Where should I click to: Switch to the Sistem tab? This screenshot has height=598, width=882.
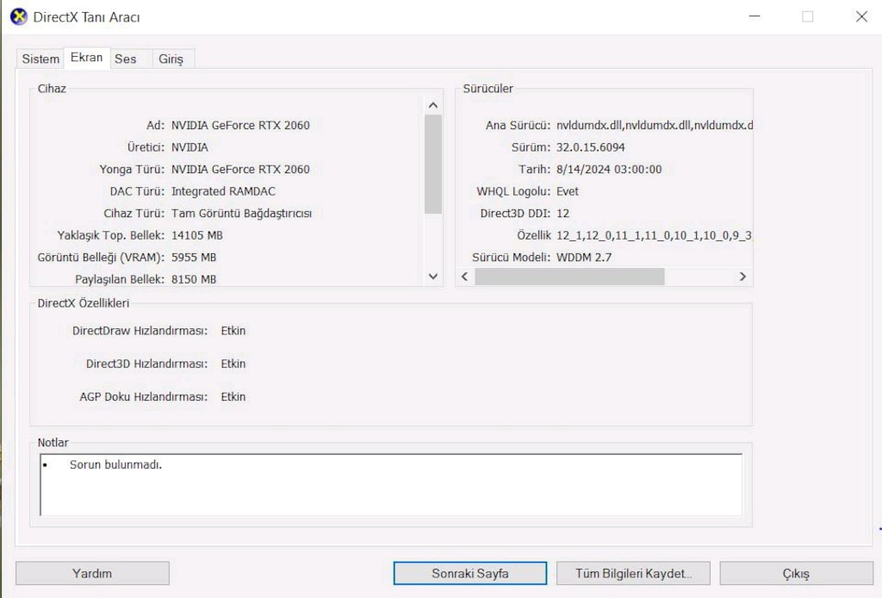coord(40,59)
